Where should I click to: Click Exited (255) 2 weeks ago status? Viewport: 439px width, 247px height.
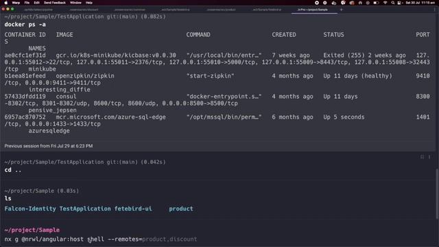coord(364,55)
